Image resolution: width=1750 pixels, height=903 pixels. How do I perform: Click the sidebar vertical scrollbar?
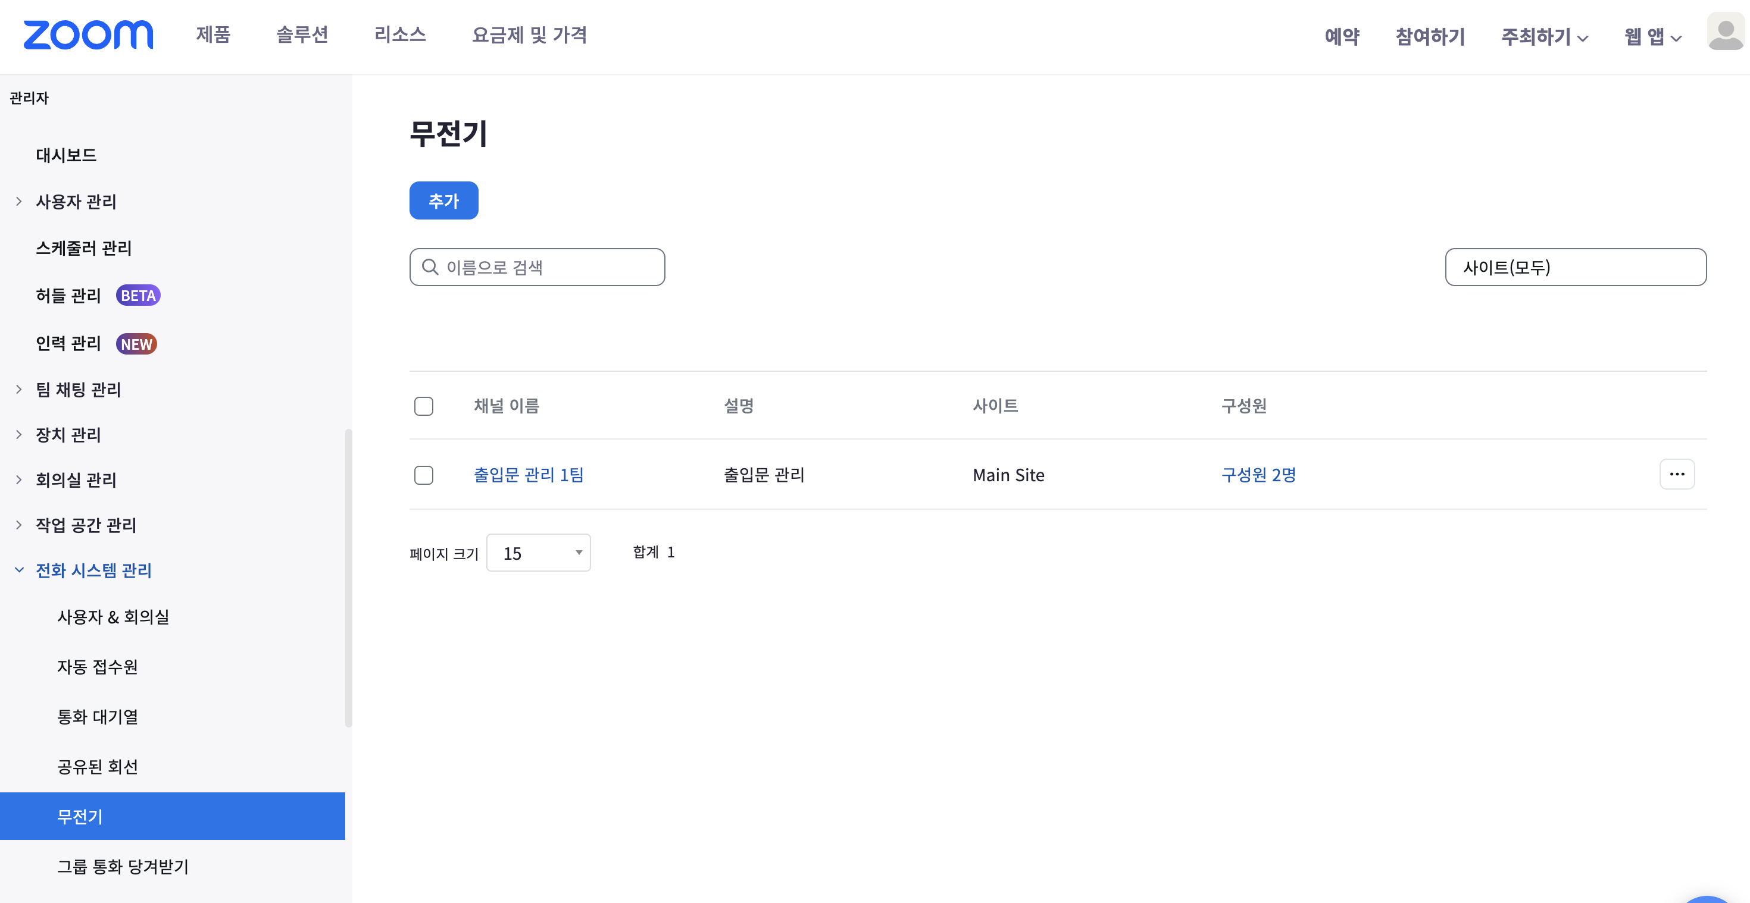tap(348, 578)
